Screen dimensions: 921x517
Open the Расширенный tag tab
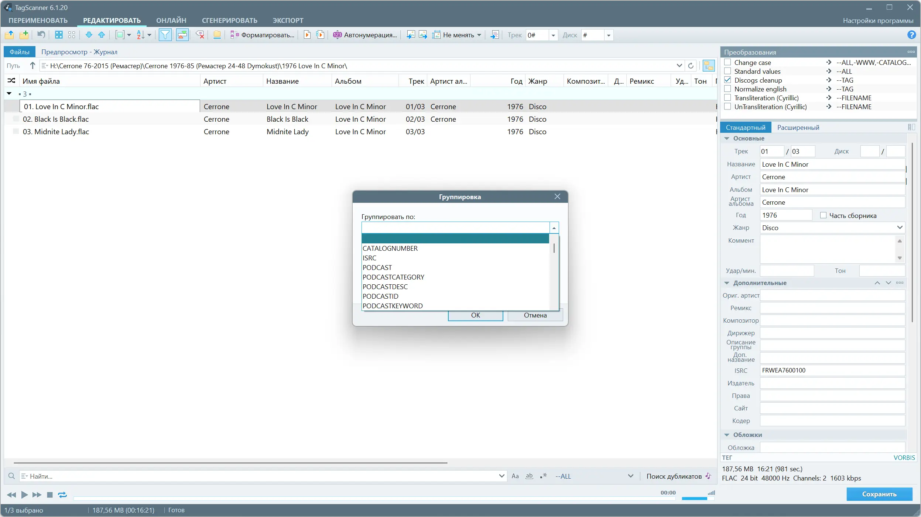pyautogui.click(x=798, y=128)
